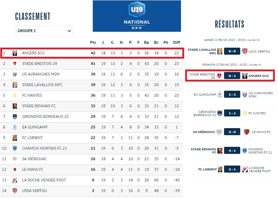Select the Chamois Niortais FC 21 standings row
The image size is (278, 198).
(92, 148)
